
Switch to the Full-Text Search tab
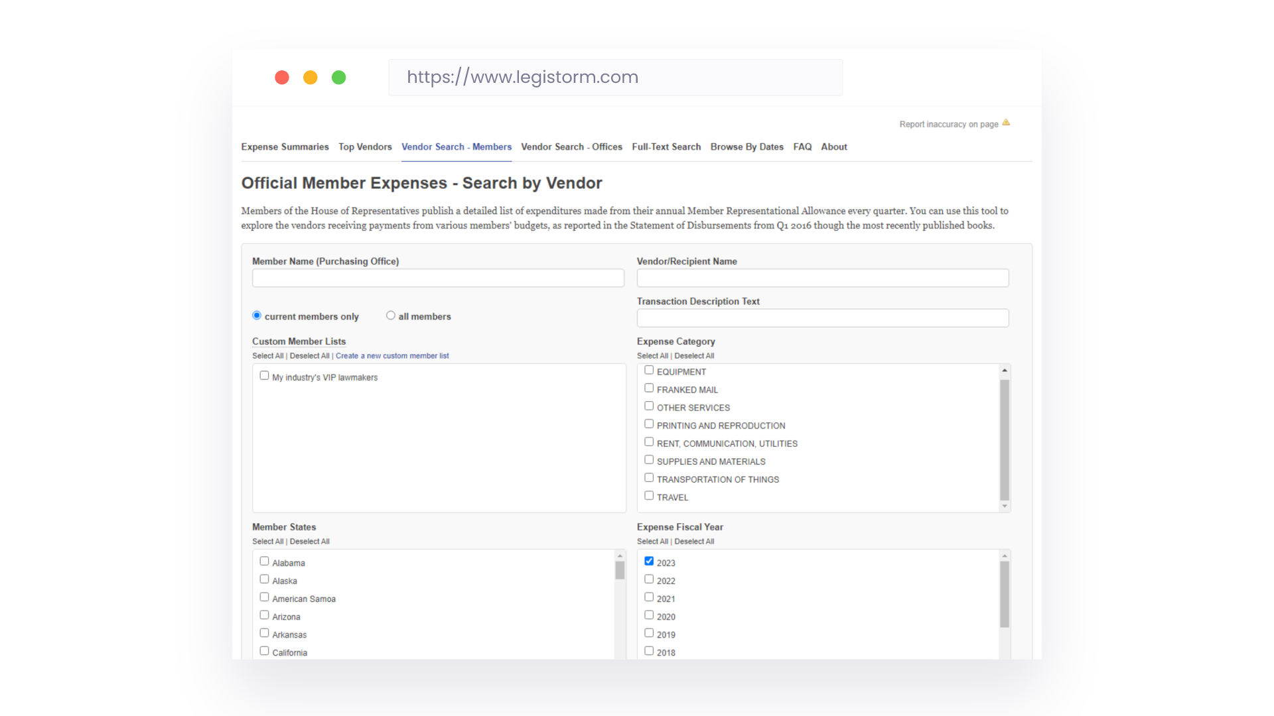(x=666, y=147)
